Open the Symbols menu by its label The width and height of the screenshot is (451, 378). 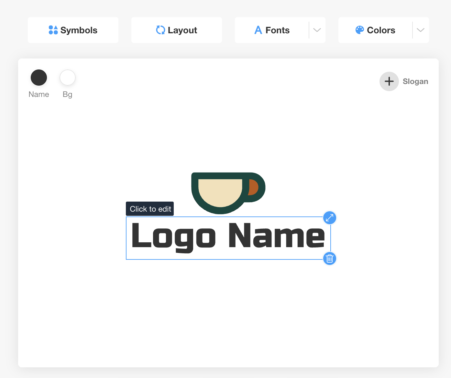point(79,30)
